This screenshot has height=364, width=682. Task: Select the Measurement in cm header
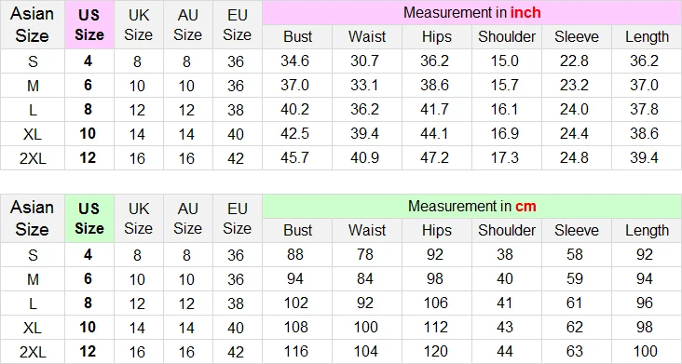(x=472, y=206)
